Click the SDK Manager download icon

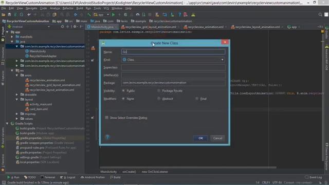(x=172, y=15)
